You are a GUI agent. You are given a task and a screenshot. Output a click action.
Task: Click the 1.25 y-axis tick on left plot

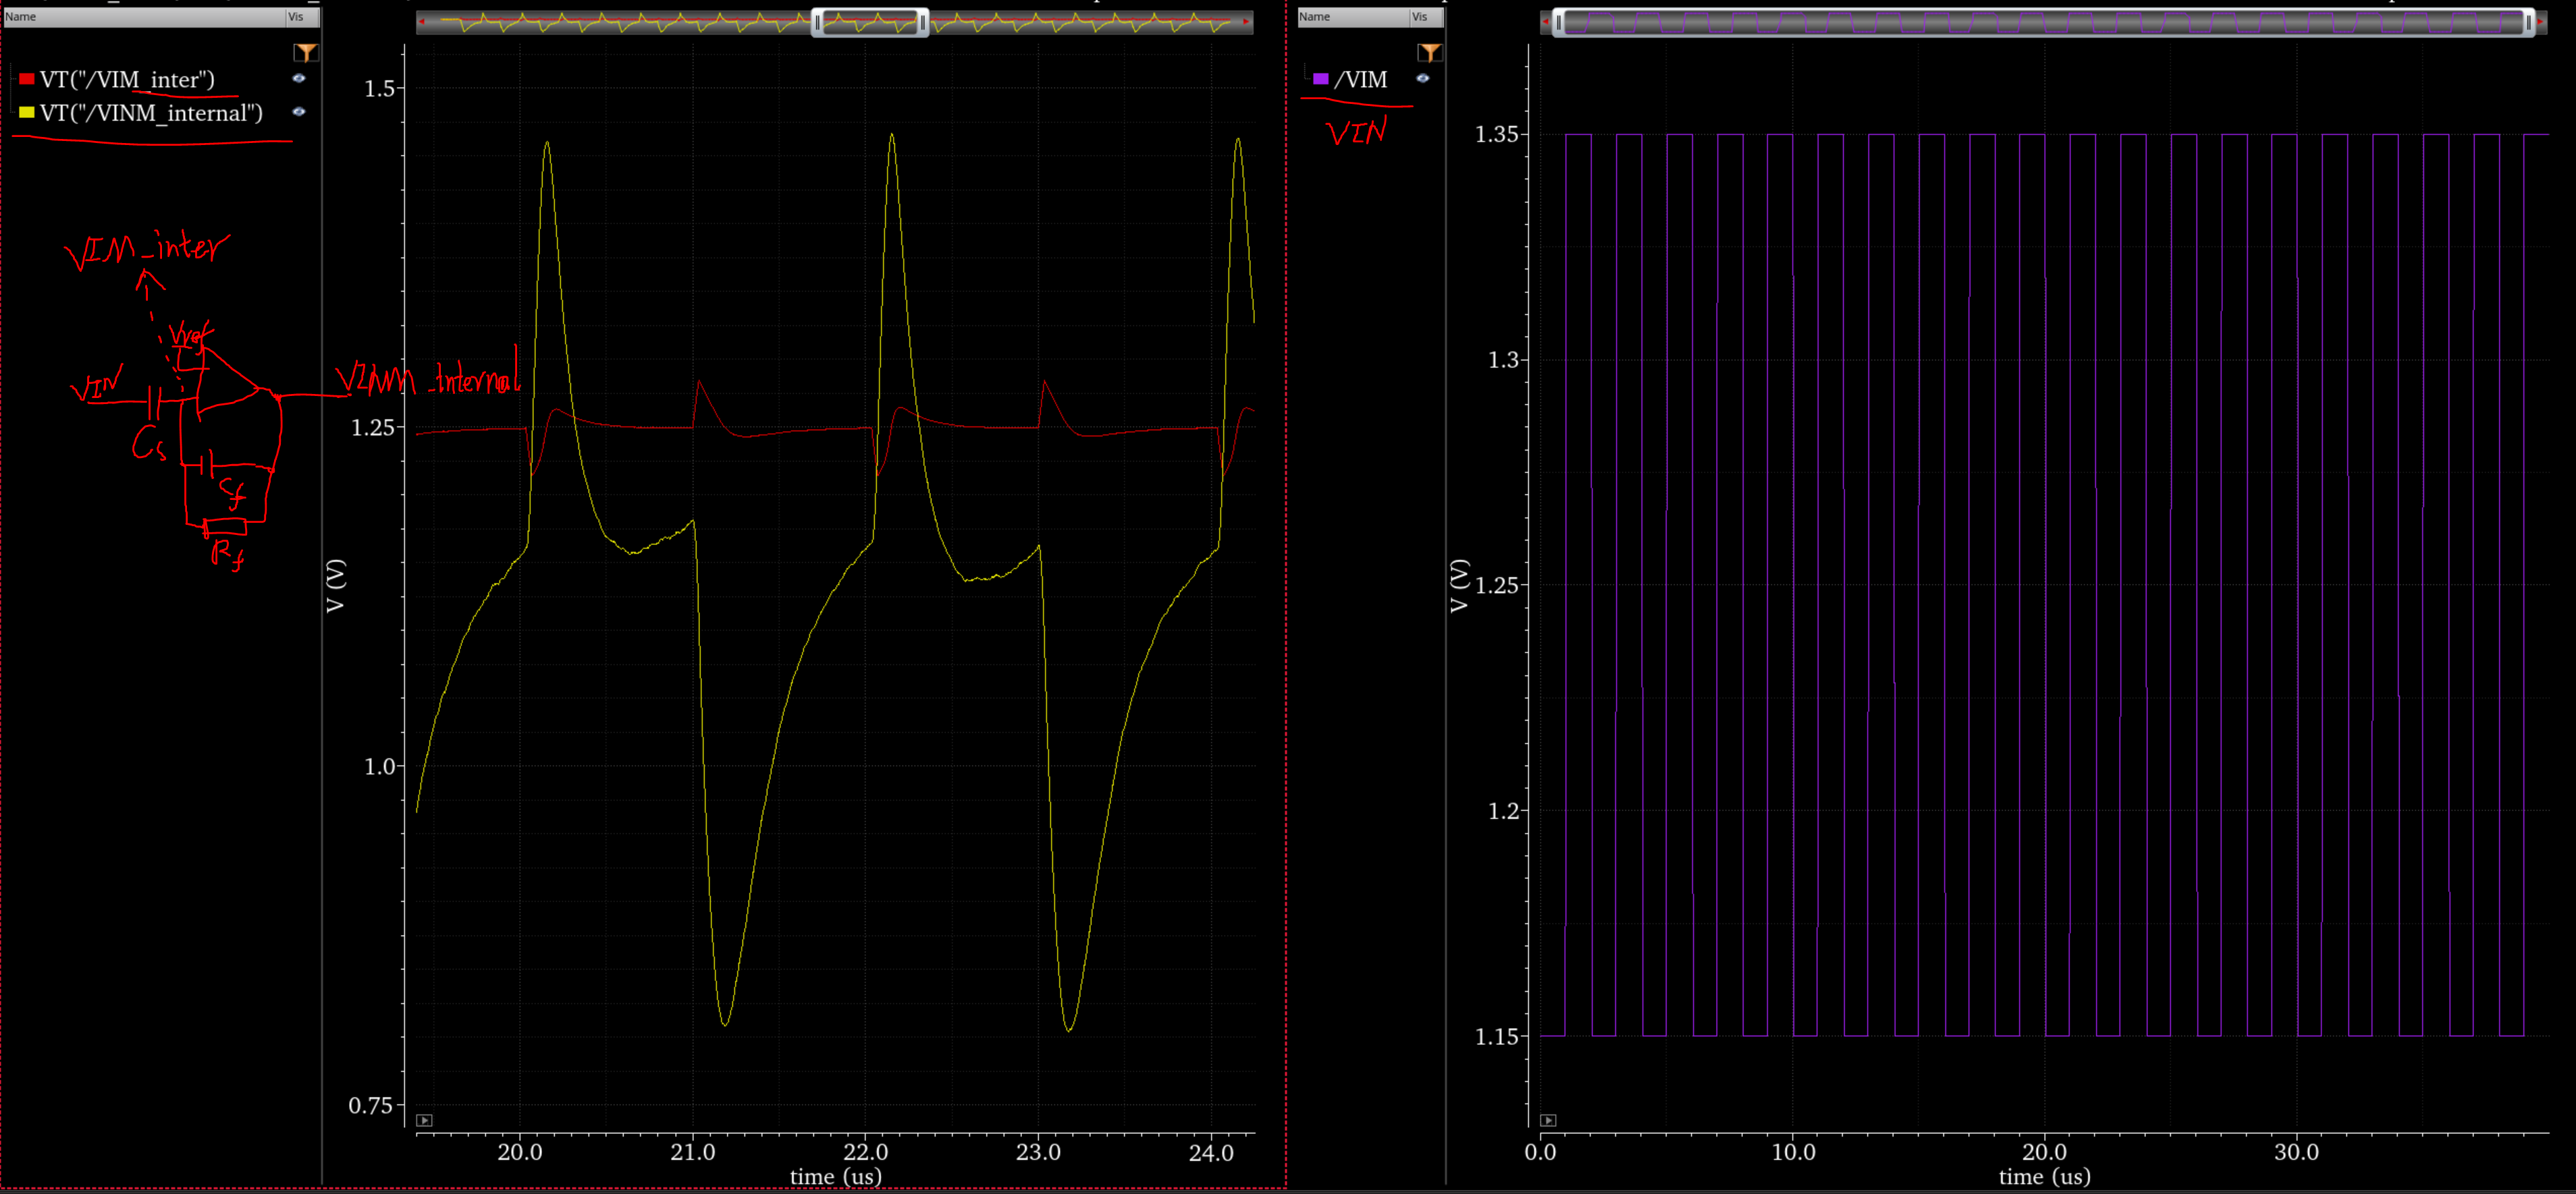point(374,428)
